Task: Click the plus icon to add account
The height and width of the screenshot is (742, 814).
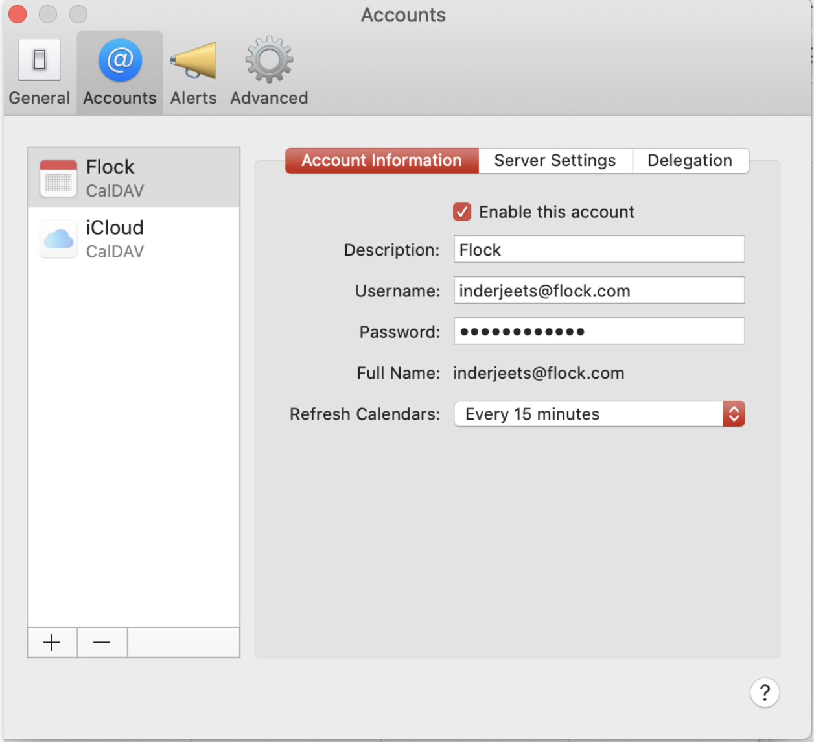Action: coord(52,642)
